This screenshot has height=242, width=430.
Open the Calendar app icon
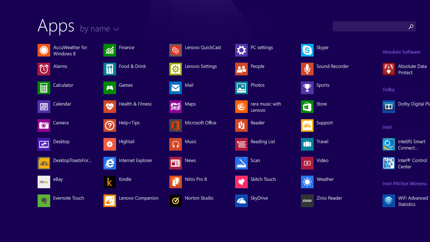click(x=44, y=107)
